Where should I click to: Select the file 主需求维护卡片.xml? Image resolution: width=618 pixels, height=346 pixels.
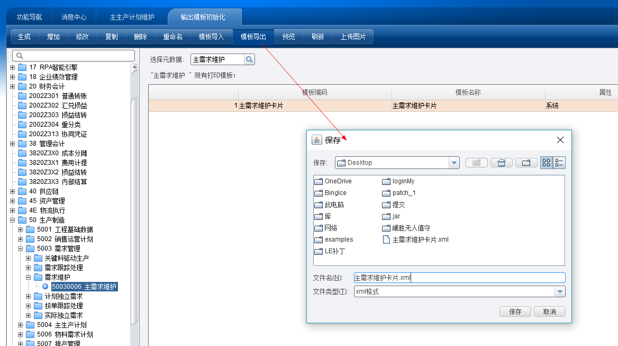(x=416, y=239)
